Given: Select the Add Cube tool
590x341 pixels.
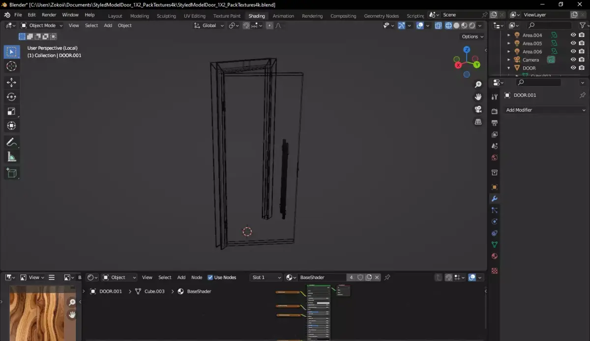Looking at the screenshot, I should (12, 173).
